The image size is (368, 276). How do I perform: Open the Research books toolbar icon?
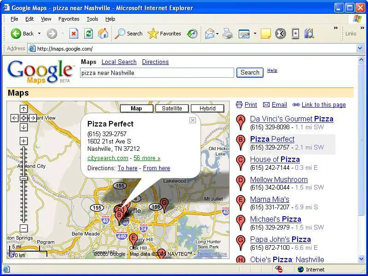309,34
